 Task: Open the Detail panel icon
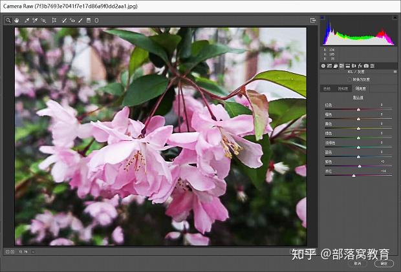pyautogui.click(x=336, y=66)
